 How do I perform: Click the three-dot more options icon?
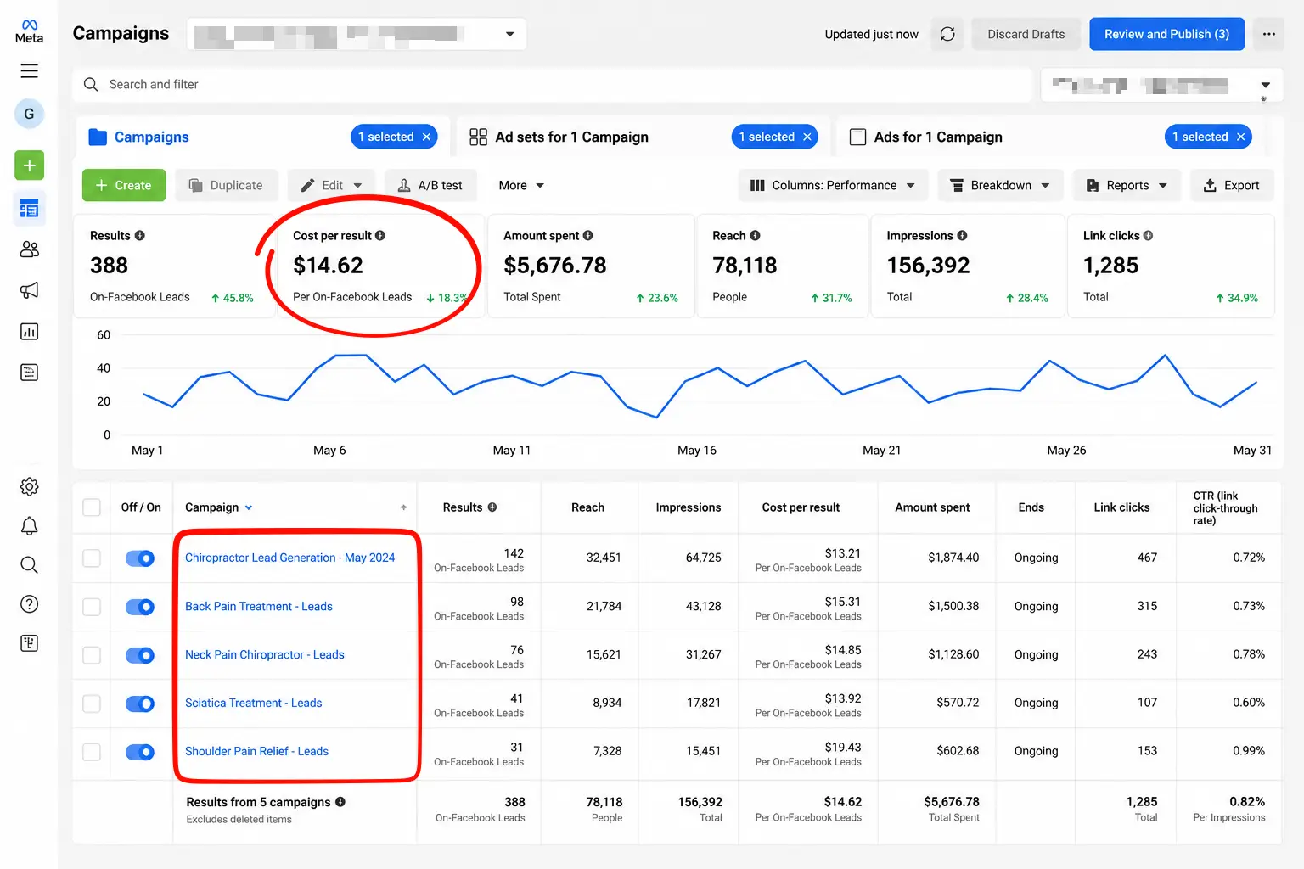coord(1268,34)
